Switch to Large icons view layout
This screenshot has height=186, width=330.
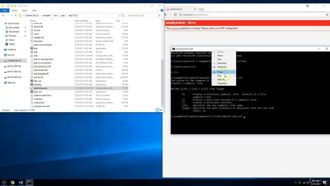click(x=161, y=110)
